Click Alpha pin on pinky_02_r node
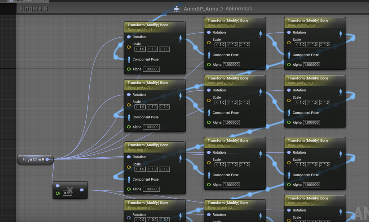The image size is (369, 222). (x=209, y=122)
